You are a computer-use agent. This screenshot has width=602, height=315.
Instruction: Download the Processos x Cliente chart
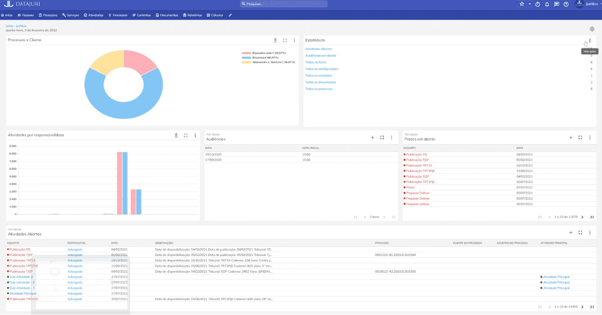coord(275,41)
